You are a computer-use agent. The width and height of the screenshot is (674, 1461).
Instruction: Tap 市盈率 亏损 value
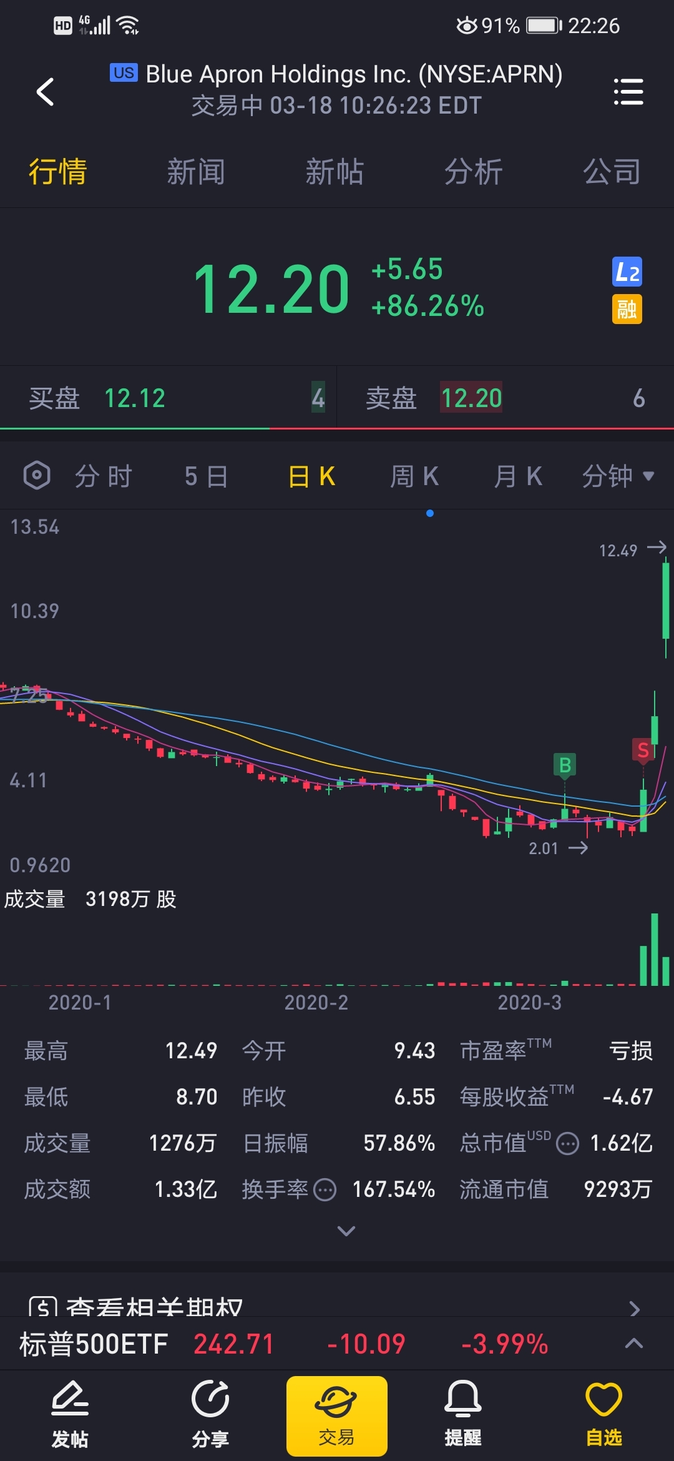click(631, 1051)
